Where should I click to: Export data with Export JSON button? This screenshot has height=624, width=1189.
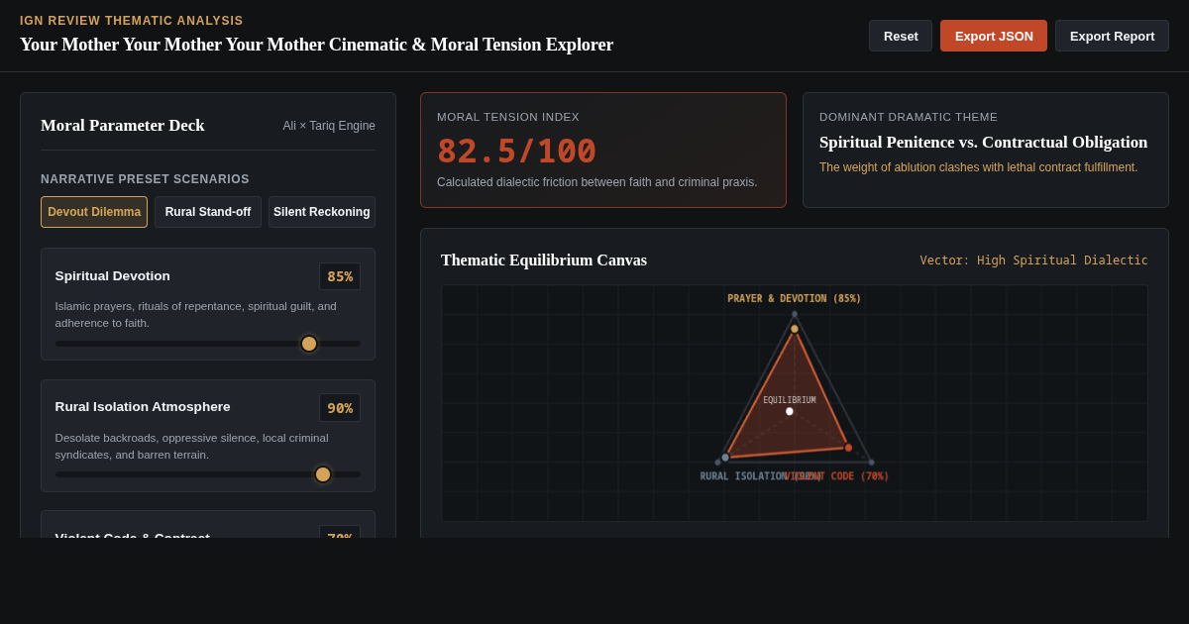click(994, 36)
